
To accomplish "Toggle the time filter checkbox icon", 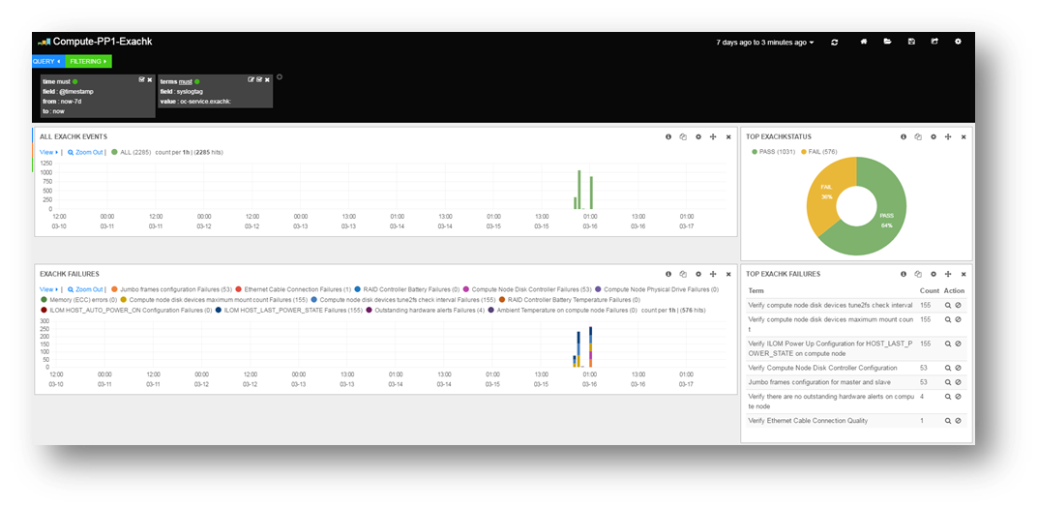I will click(x=142, y=79).
